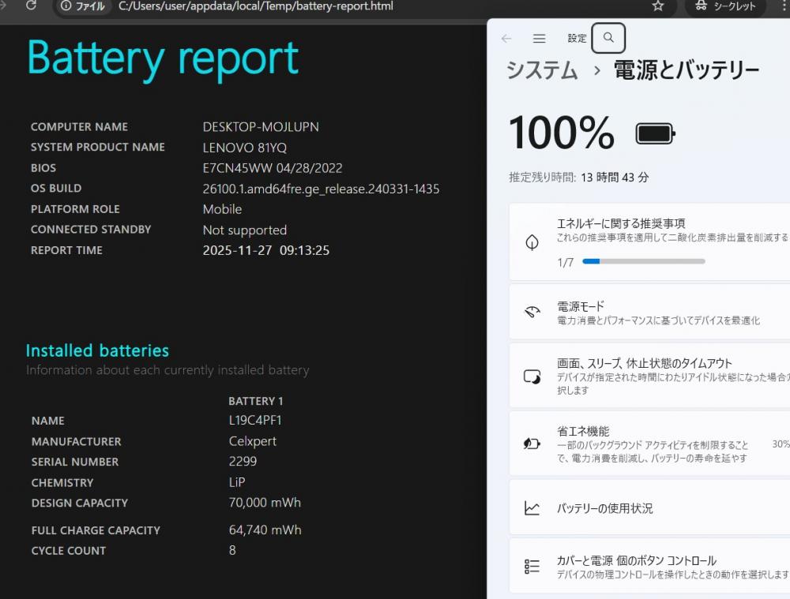Select the computer name DESKTOP-MOJLUPN
790x599 pixels.
[261, 127]
